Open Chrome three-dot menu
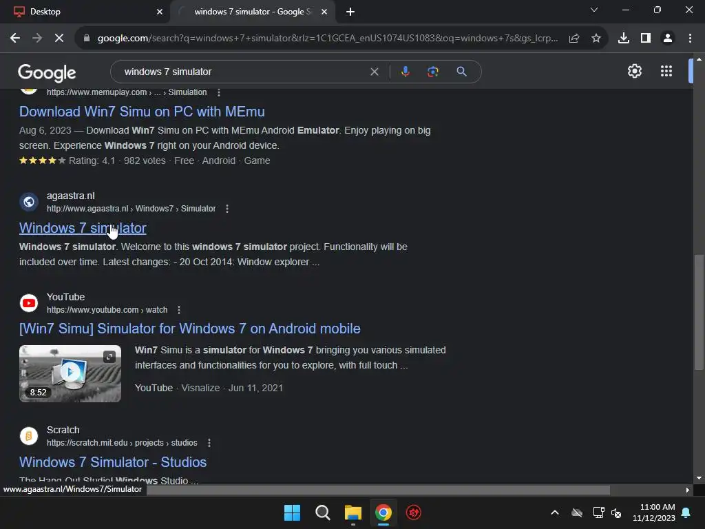 [x=690, y=39]
